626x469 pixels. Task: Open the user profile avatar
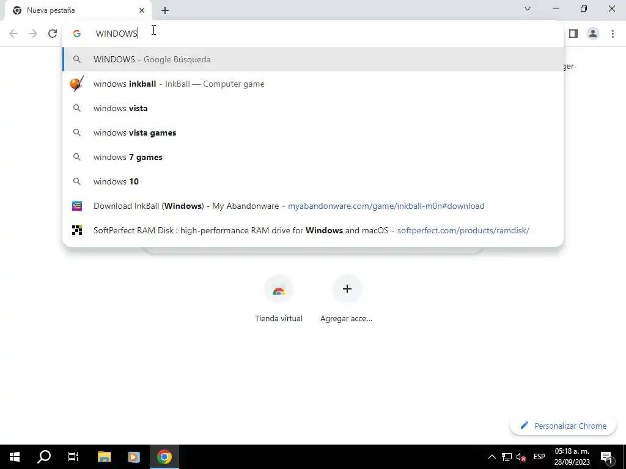593,34
